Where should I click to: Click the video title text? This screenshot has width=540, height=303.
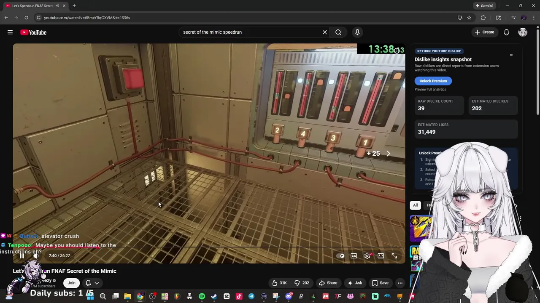[65, 271]
